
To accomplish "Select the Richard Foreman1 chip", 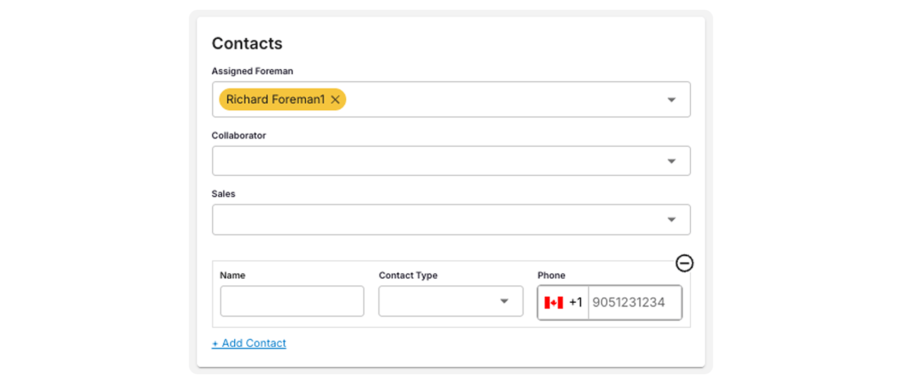I will click(282, 99).
